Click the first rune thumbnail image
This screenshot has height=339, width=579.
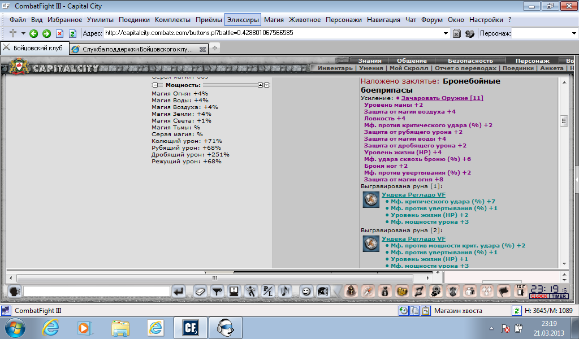371,199
